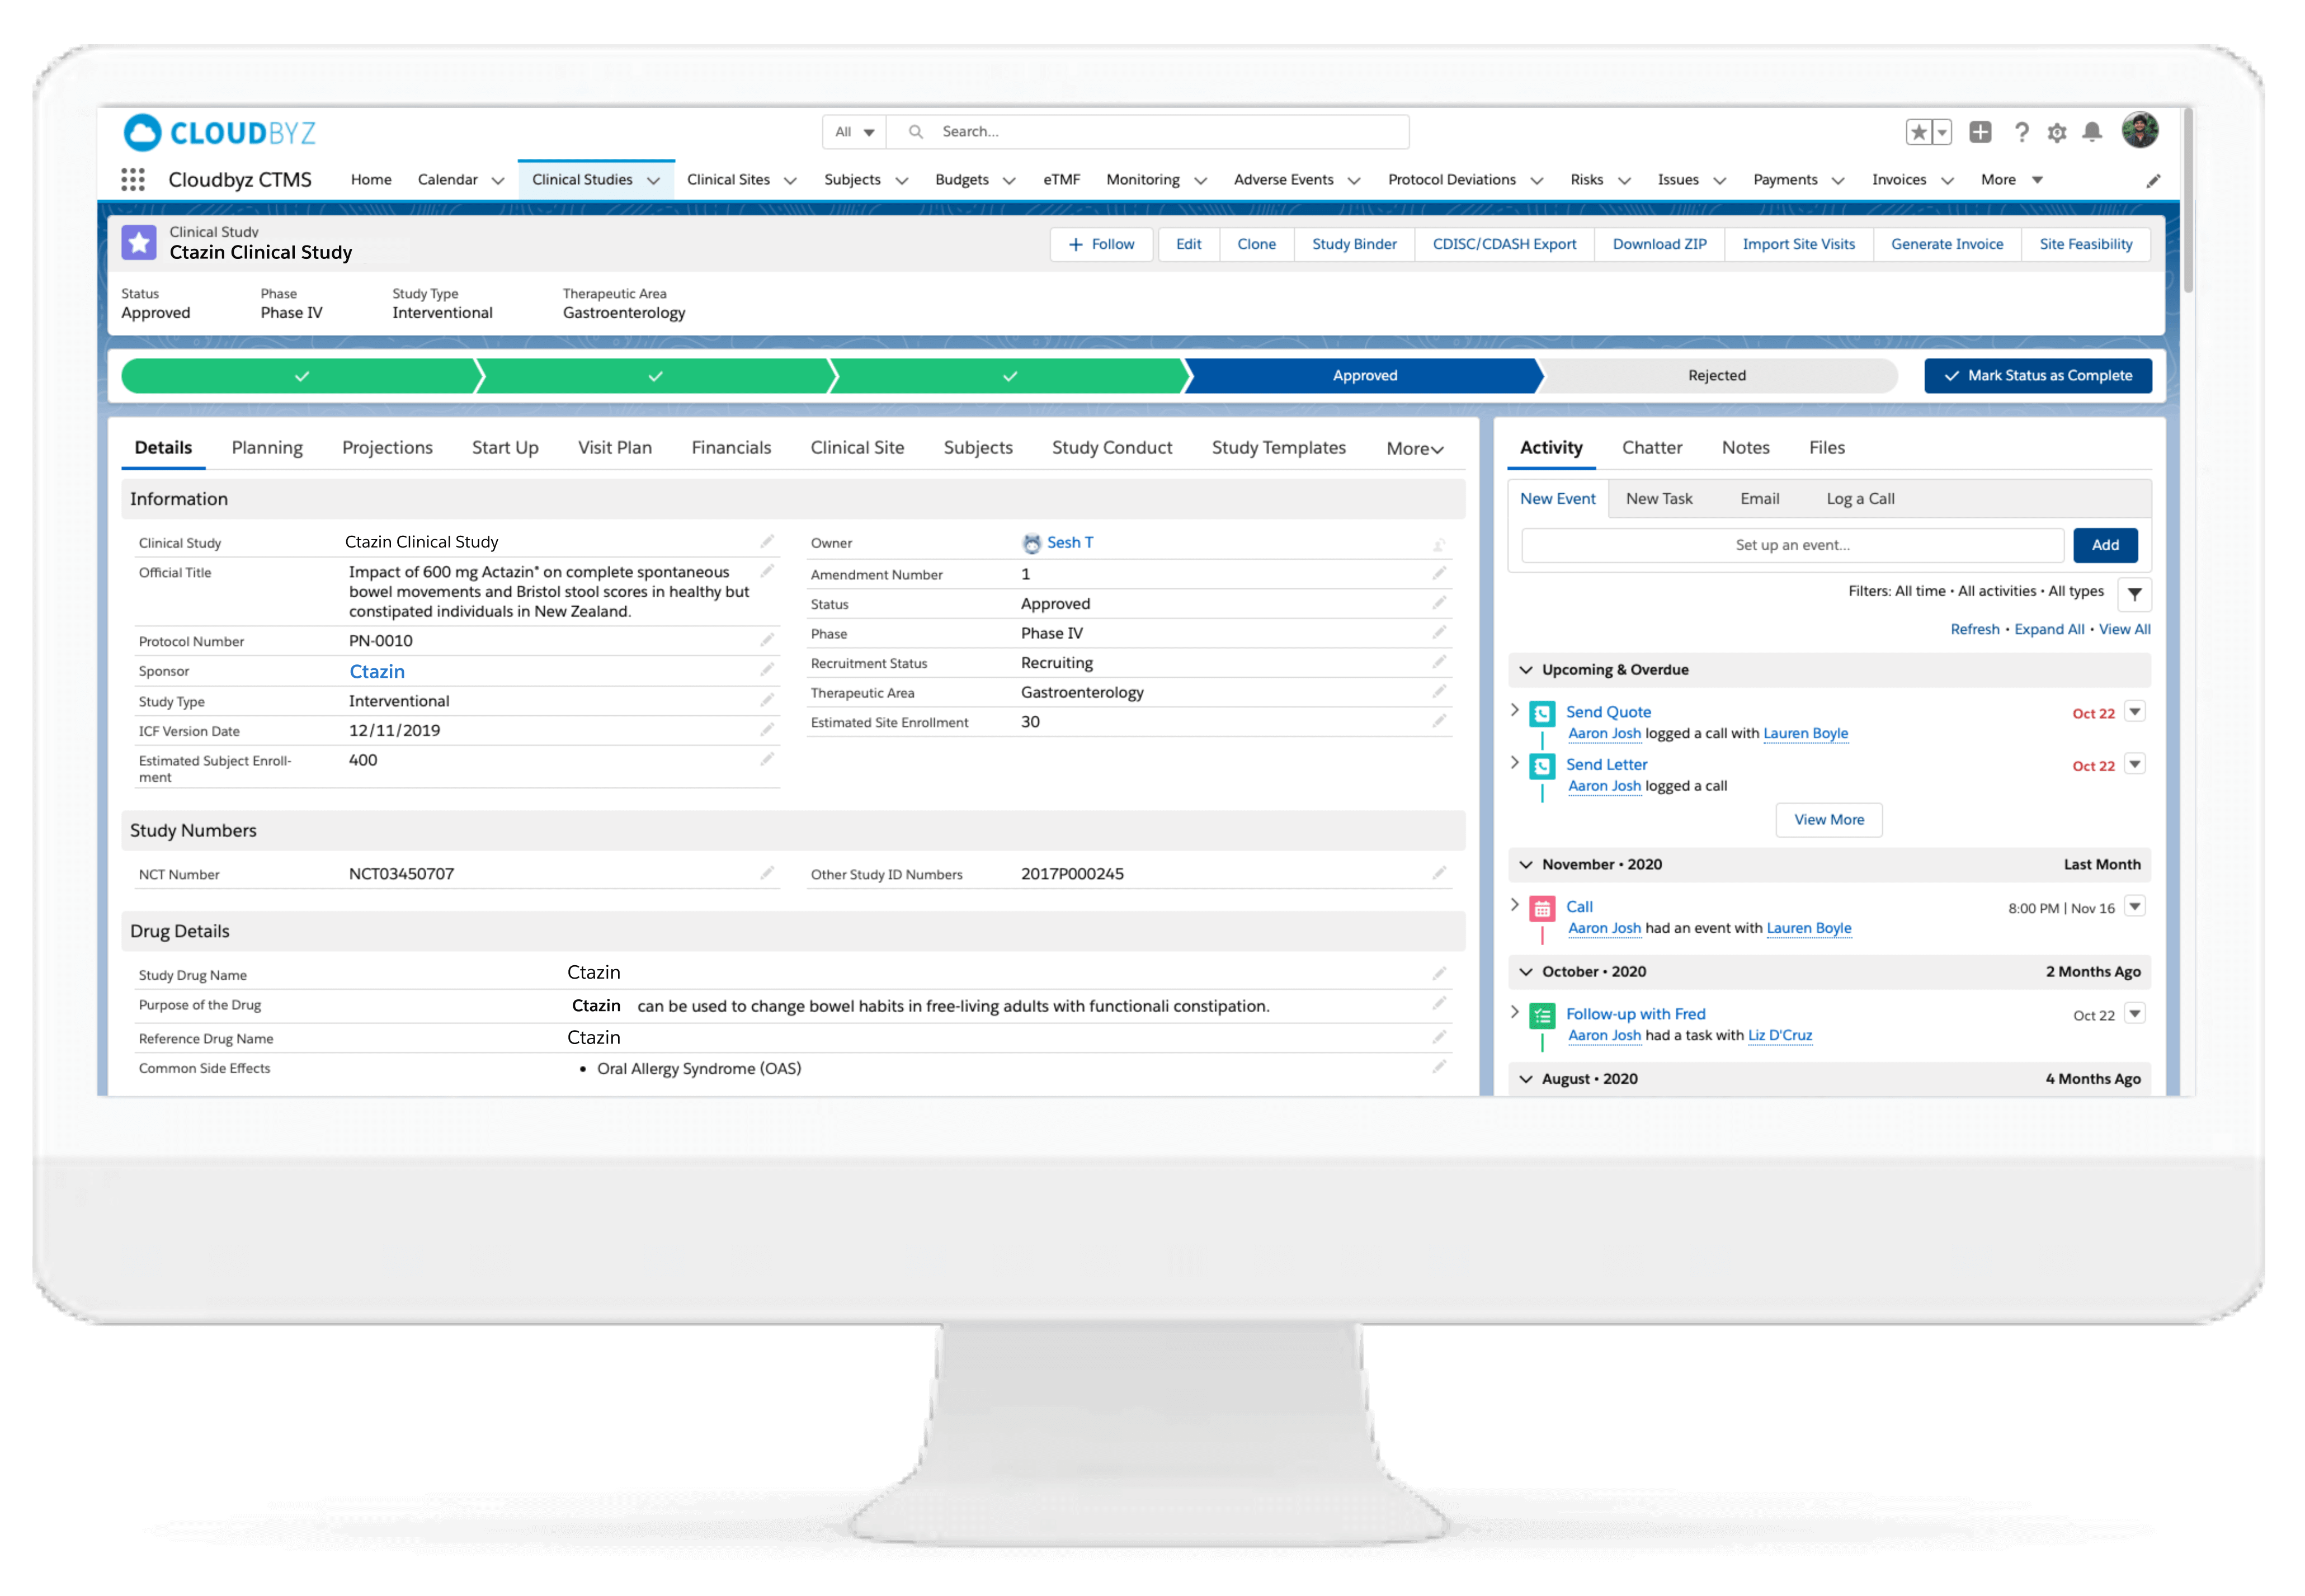This screenshot has width=2305, height=1596.
Task: Click the help question mark icon
Action: tap(2021, 132)
